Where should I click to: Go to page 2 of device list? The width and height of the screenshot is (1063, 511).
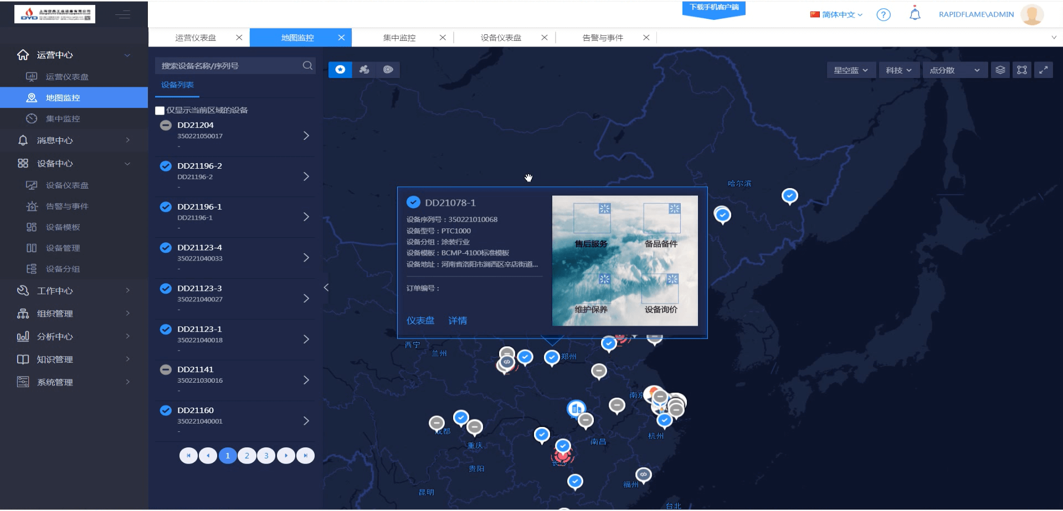coord(247,456)
